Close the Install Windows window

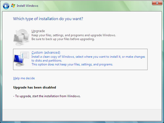(157, 3)
